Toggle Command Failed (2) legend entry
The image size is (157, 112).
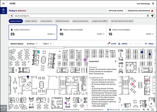coord(71,110)
